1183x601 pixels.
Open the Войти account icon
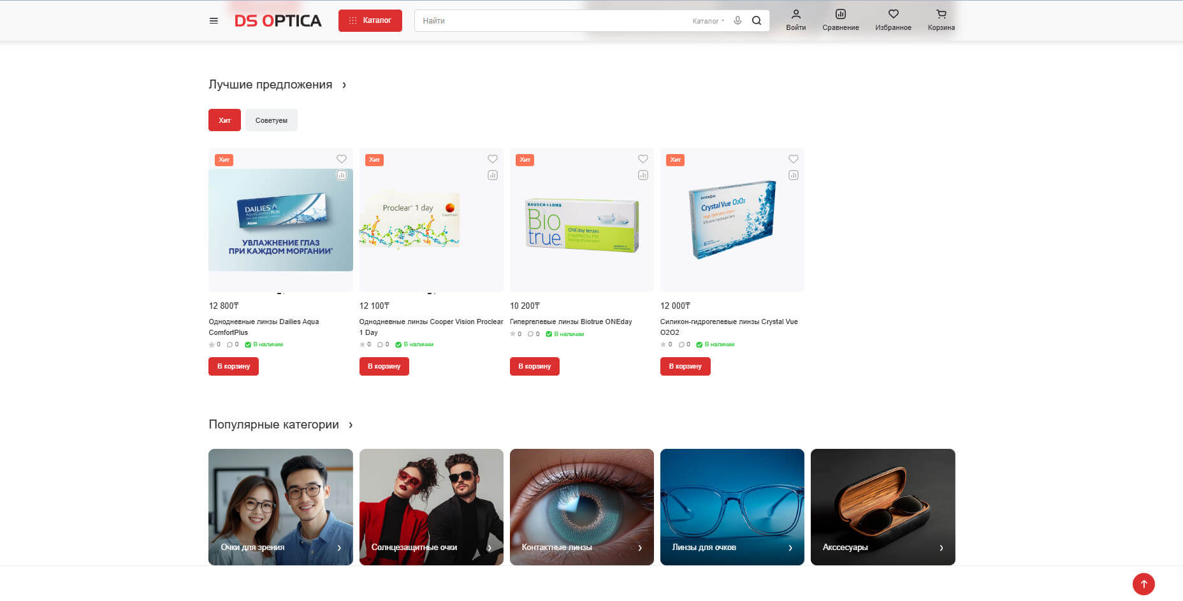tap(795, 20)
